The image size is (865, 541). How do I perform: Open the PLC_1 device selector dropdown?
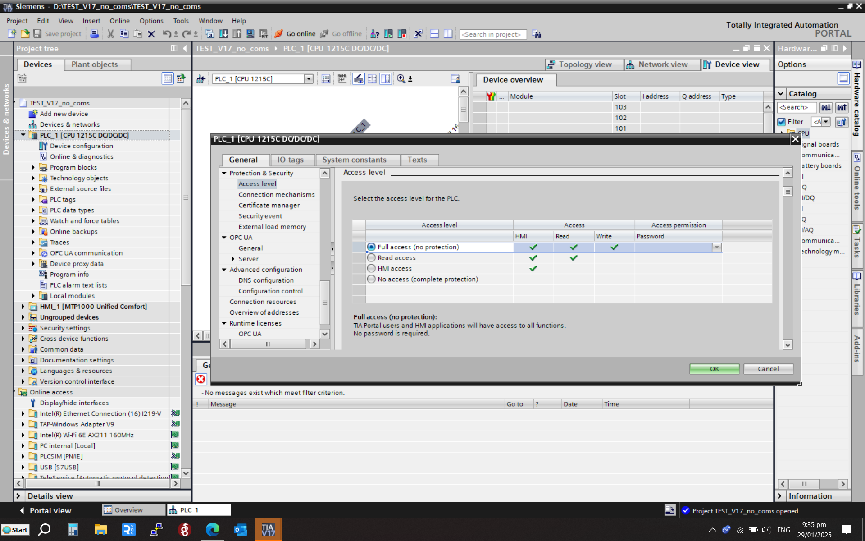tap(309, 79)
